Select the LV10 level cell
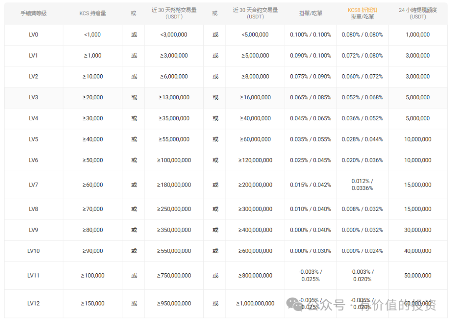This screenshot has width=451, height=323. [33, 251]
